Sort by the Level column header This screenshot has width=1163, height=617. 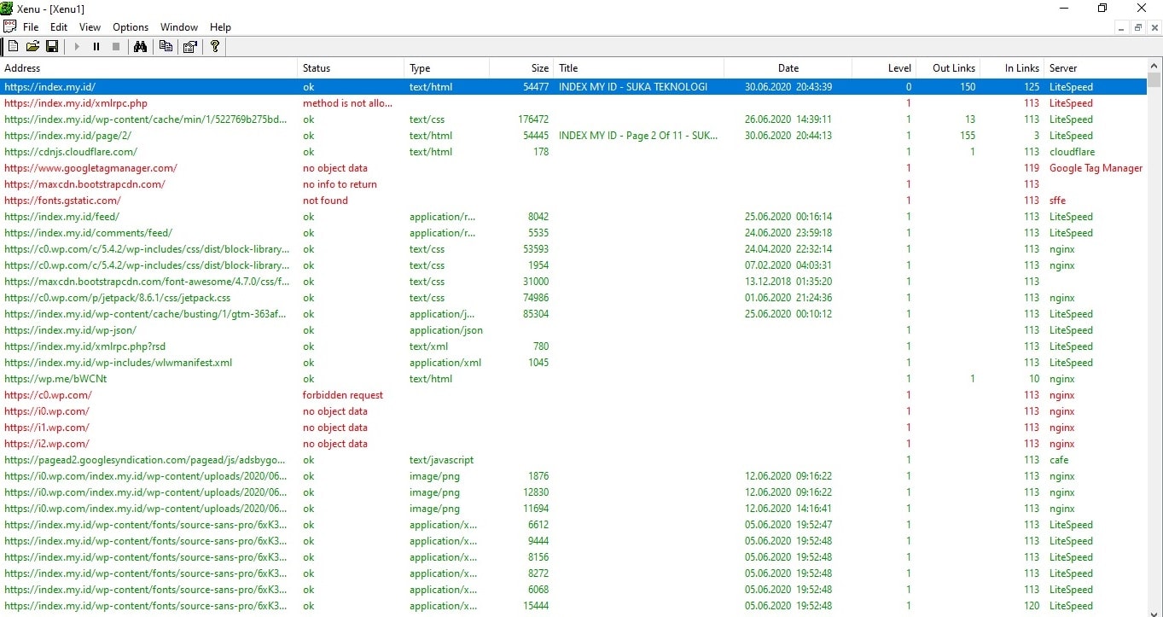tap(884, 67)
